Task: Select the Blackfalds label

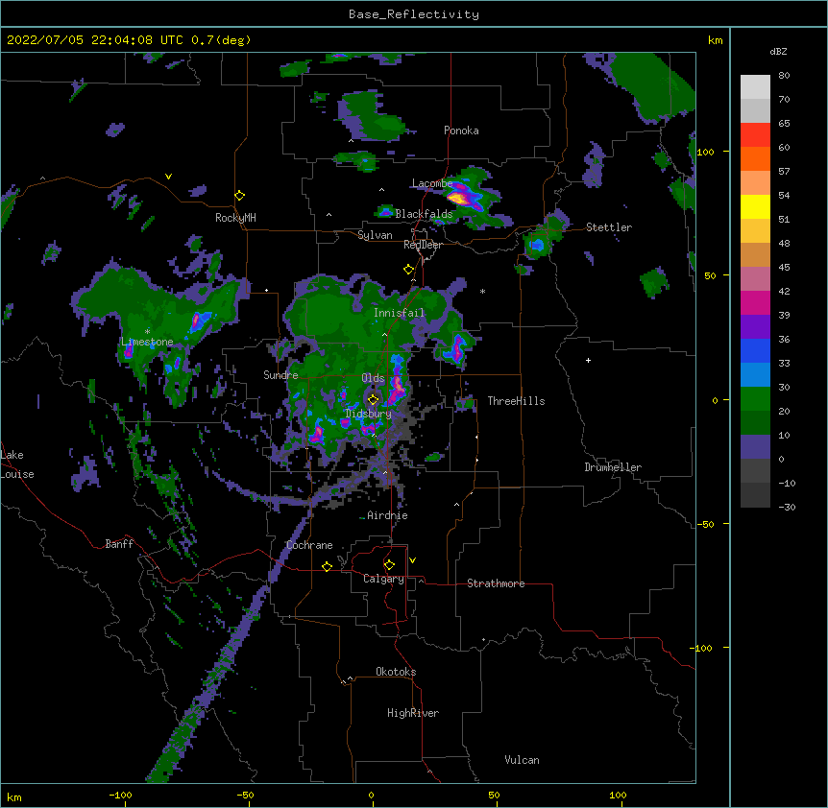Action: pyautogui.click(x=424, y=214)
